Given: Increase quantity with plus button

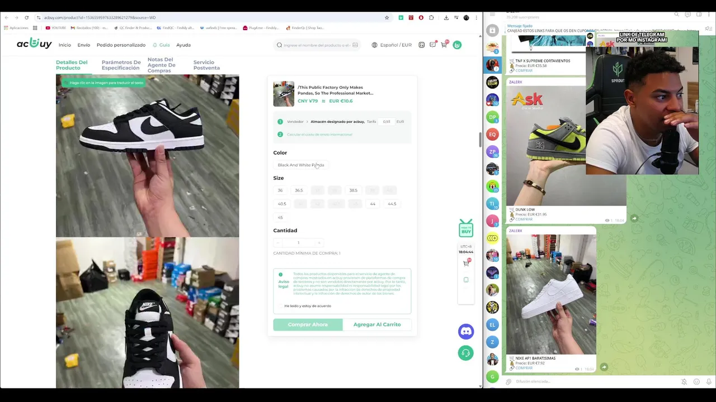Looking at the screenshot, I should 319,243.
